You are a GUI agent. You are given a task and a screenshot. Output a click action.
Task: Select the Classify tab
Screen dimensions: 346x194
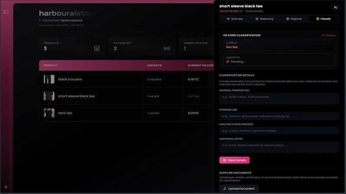click(x=324, y=19)
